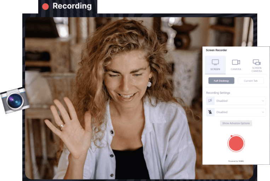The height and width of the screenshot is (181, 270).
Task: Switch to the SCREEN label tab
Action: [215, 69]
